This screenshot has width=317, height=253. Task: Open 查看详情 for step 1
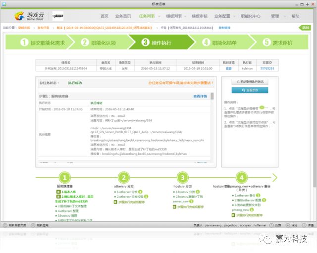pyautogui.click(x=200, y=97)
